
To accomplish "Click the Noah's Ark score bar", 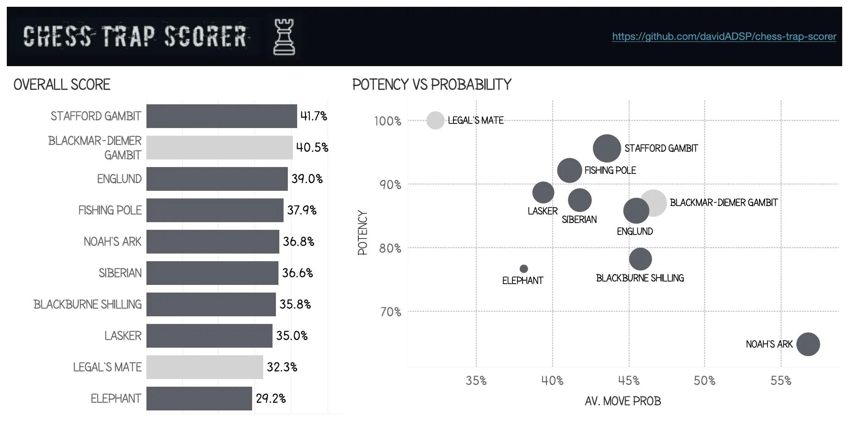I will [x=212, y=242].
